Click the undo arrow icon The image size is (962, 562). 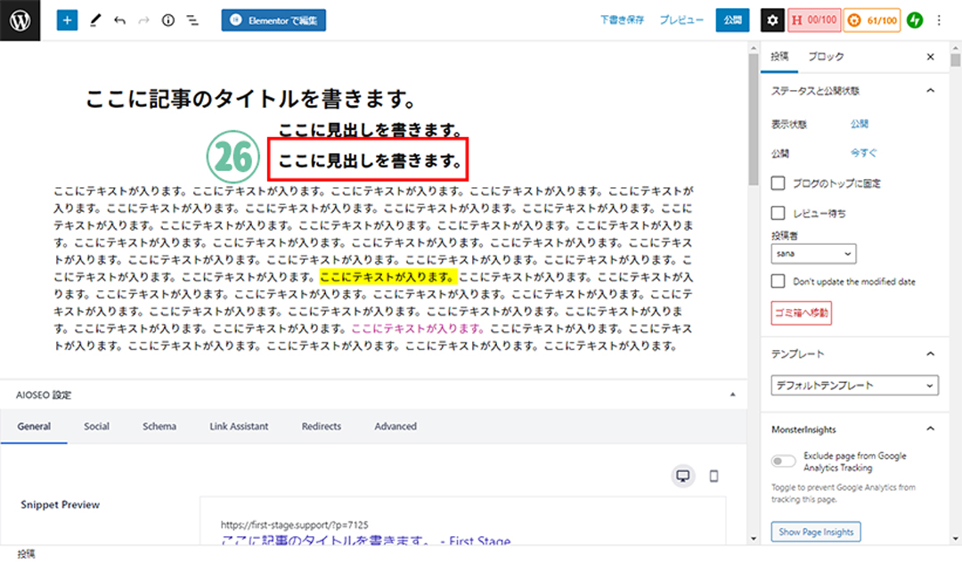119,20
